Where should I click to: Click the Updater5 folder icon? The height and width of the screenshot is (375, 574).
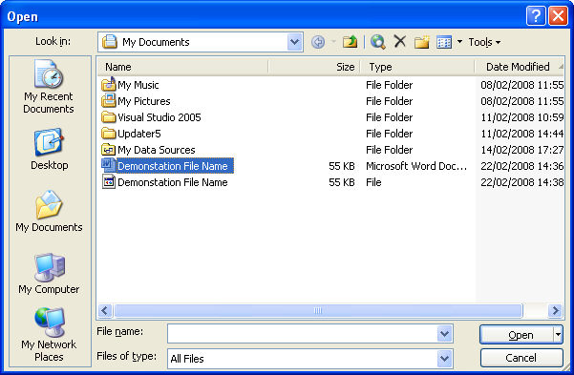tap(108, 134)
